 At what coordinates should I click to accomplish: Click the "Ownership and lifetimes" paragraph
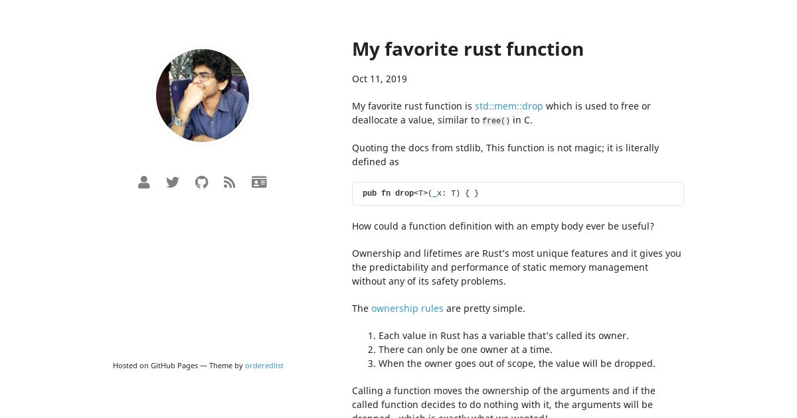pyautogui.click(x=517, y=267)
